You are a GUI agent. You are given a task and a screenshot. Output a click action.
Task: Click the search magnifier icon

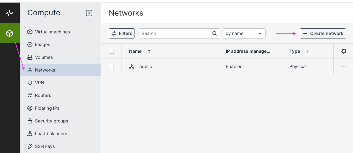coord(215,33)
